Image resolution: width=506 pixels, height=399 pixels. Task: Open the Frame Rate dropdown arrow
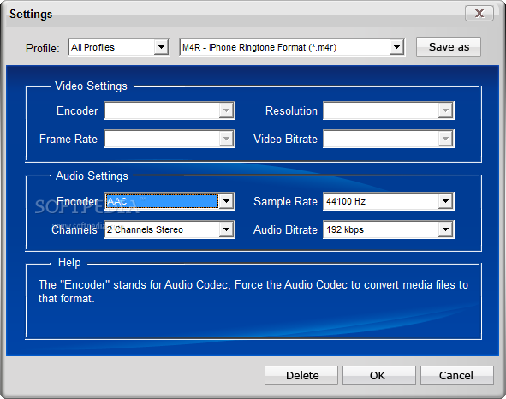[226, 139]
